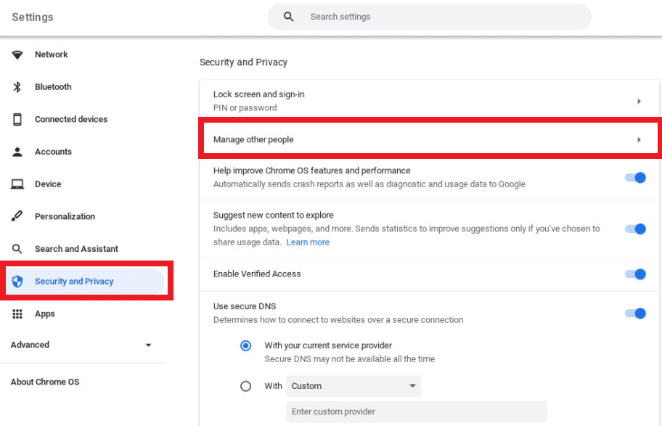Click the Bluetooth icon in sidebar
The width and height of the screenshot is (662, 426).
tap(17, 87)
